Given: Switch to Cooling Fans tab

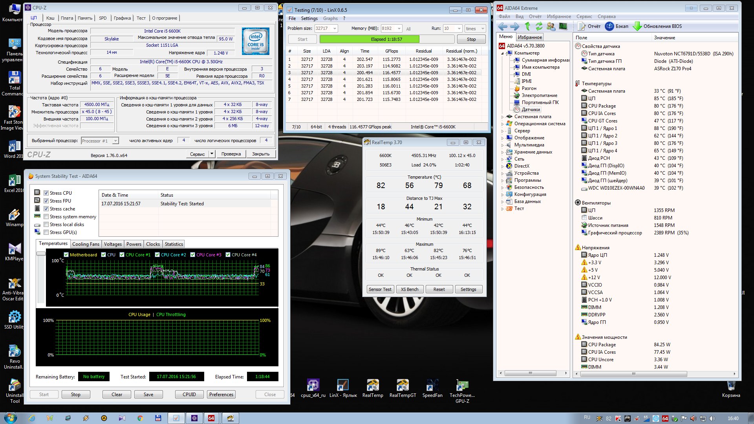Looking at the screenshot, I should tap(86, 244).
